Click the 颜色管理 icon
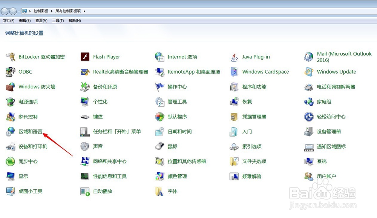Screen dimensions: 377x218 pos(159,176)
